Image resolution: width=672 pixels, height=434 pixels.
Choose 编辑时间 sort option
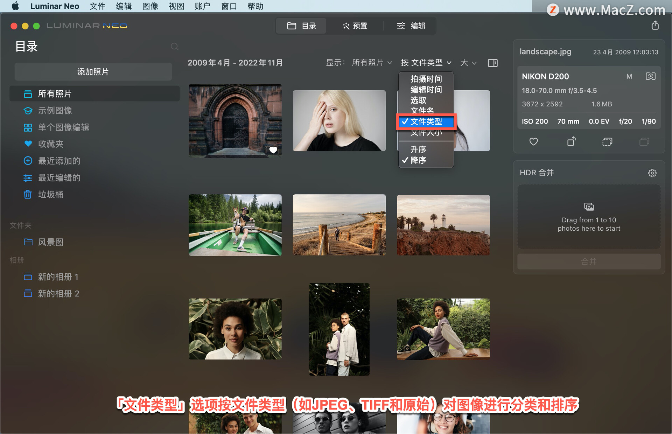point(426,90)
